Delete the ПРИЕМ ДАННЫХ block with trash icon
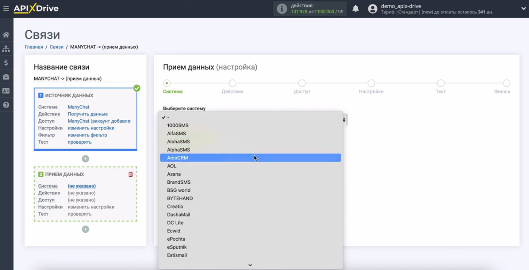529x270 pixels. point(130,174)
